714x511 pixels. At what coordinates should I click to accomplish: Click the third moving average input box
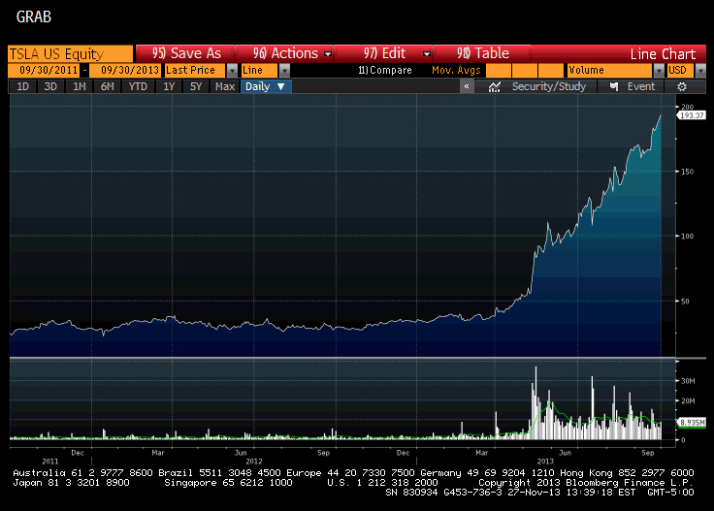551,70
